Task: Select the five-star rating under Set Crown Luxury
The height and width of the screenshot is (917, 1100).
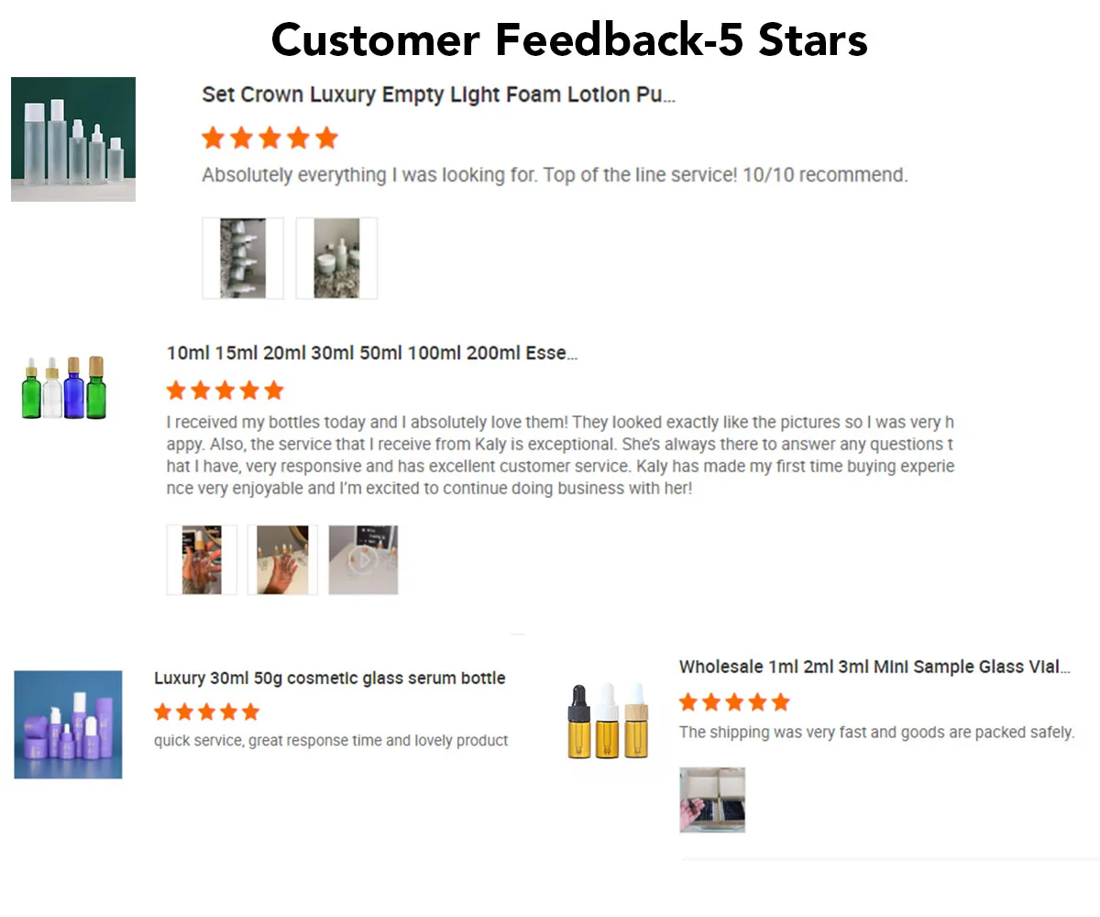Action: (x=269, y=138)
